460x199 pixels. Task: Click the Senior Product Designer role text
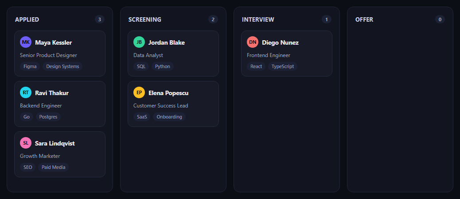48,55
